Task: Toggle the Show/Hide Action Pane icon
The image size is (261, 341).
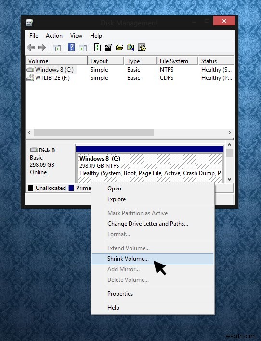Action: click(x=83, y=48)
